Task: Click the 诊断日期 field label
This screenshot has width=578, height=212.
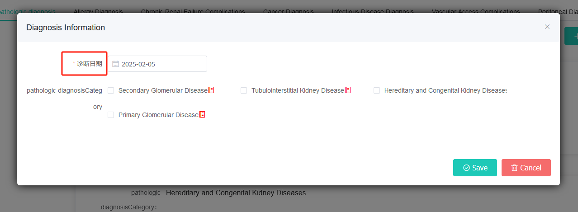Action: click(87, 64)
